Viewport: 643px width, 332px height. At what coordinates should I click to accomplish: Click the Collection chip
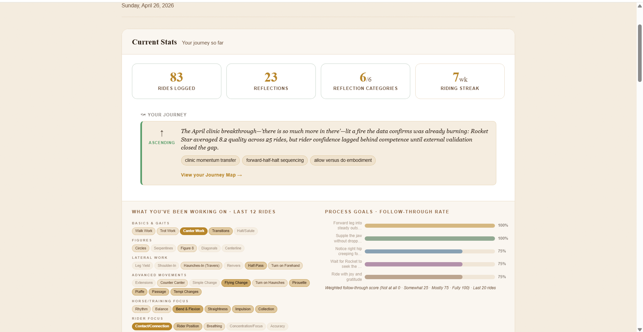(266, 309)
